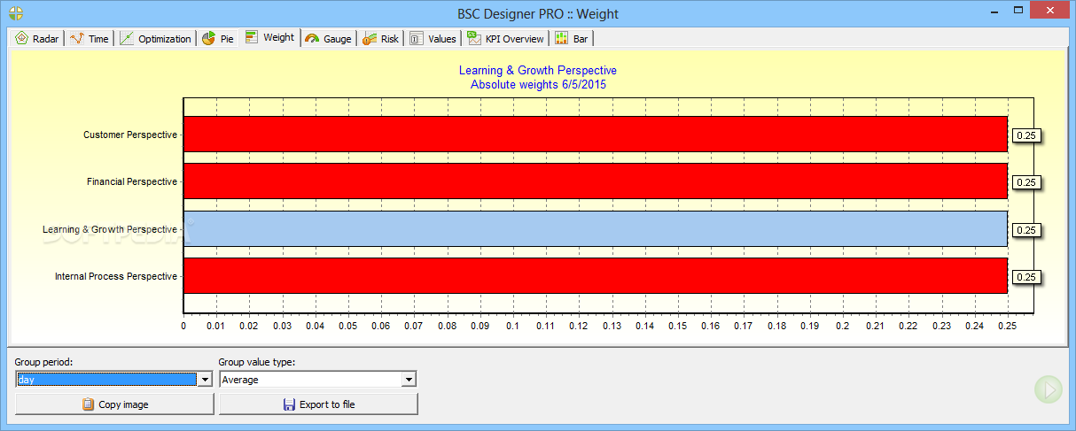Image resolution: width=1076 pixels, height=431 pixels.
Task: Click the Risk tab icon
Action: tap(370, 38)
